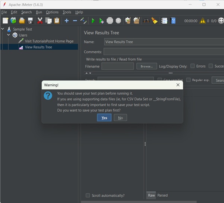Click the Clear All broom icon
The image size is (224, 203).
point(136,21)
